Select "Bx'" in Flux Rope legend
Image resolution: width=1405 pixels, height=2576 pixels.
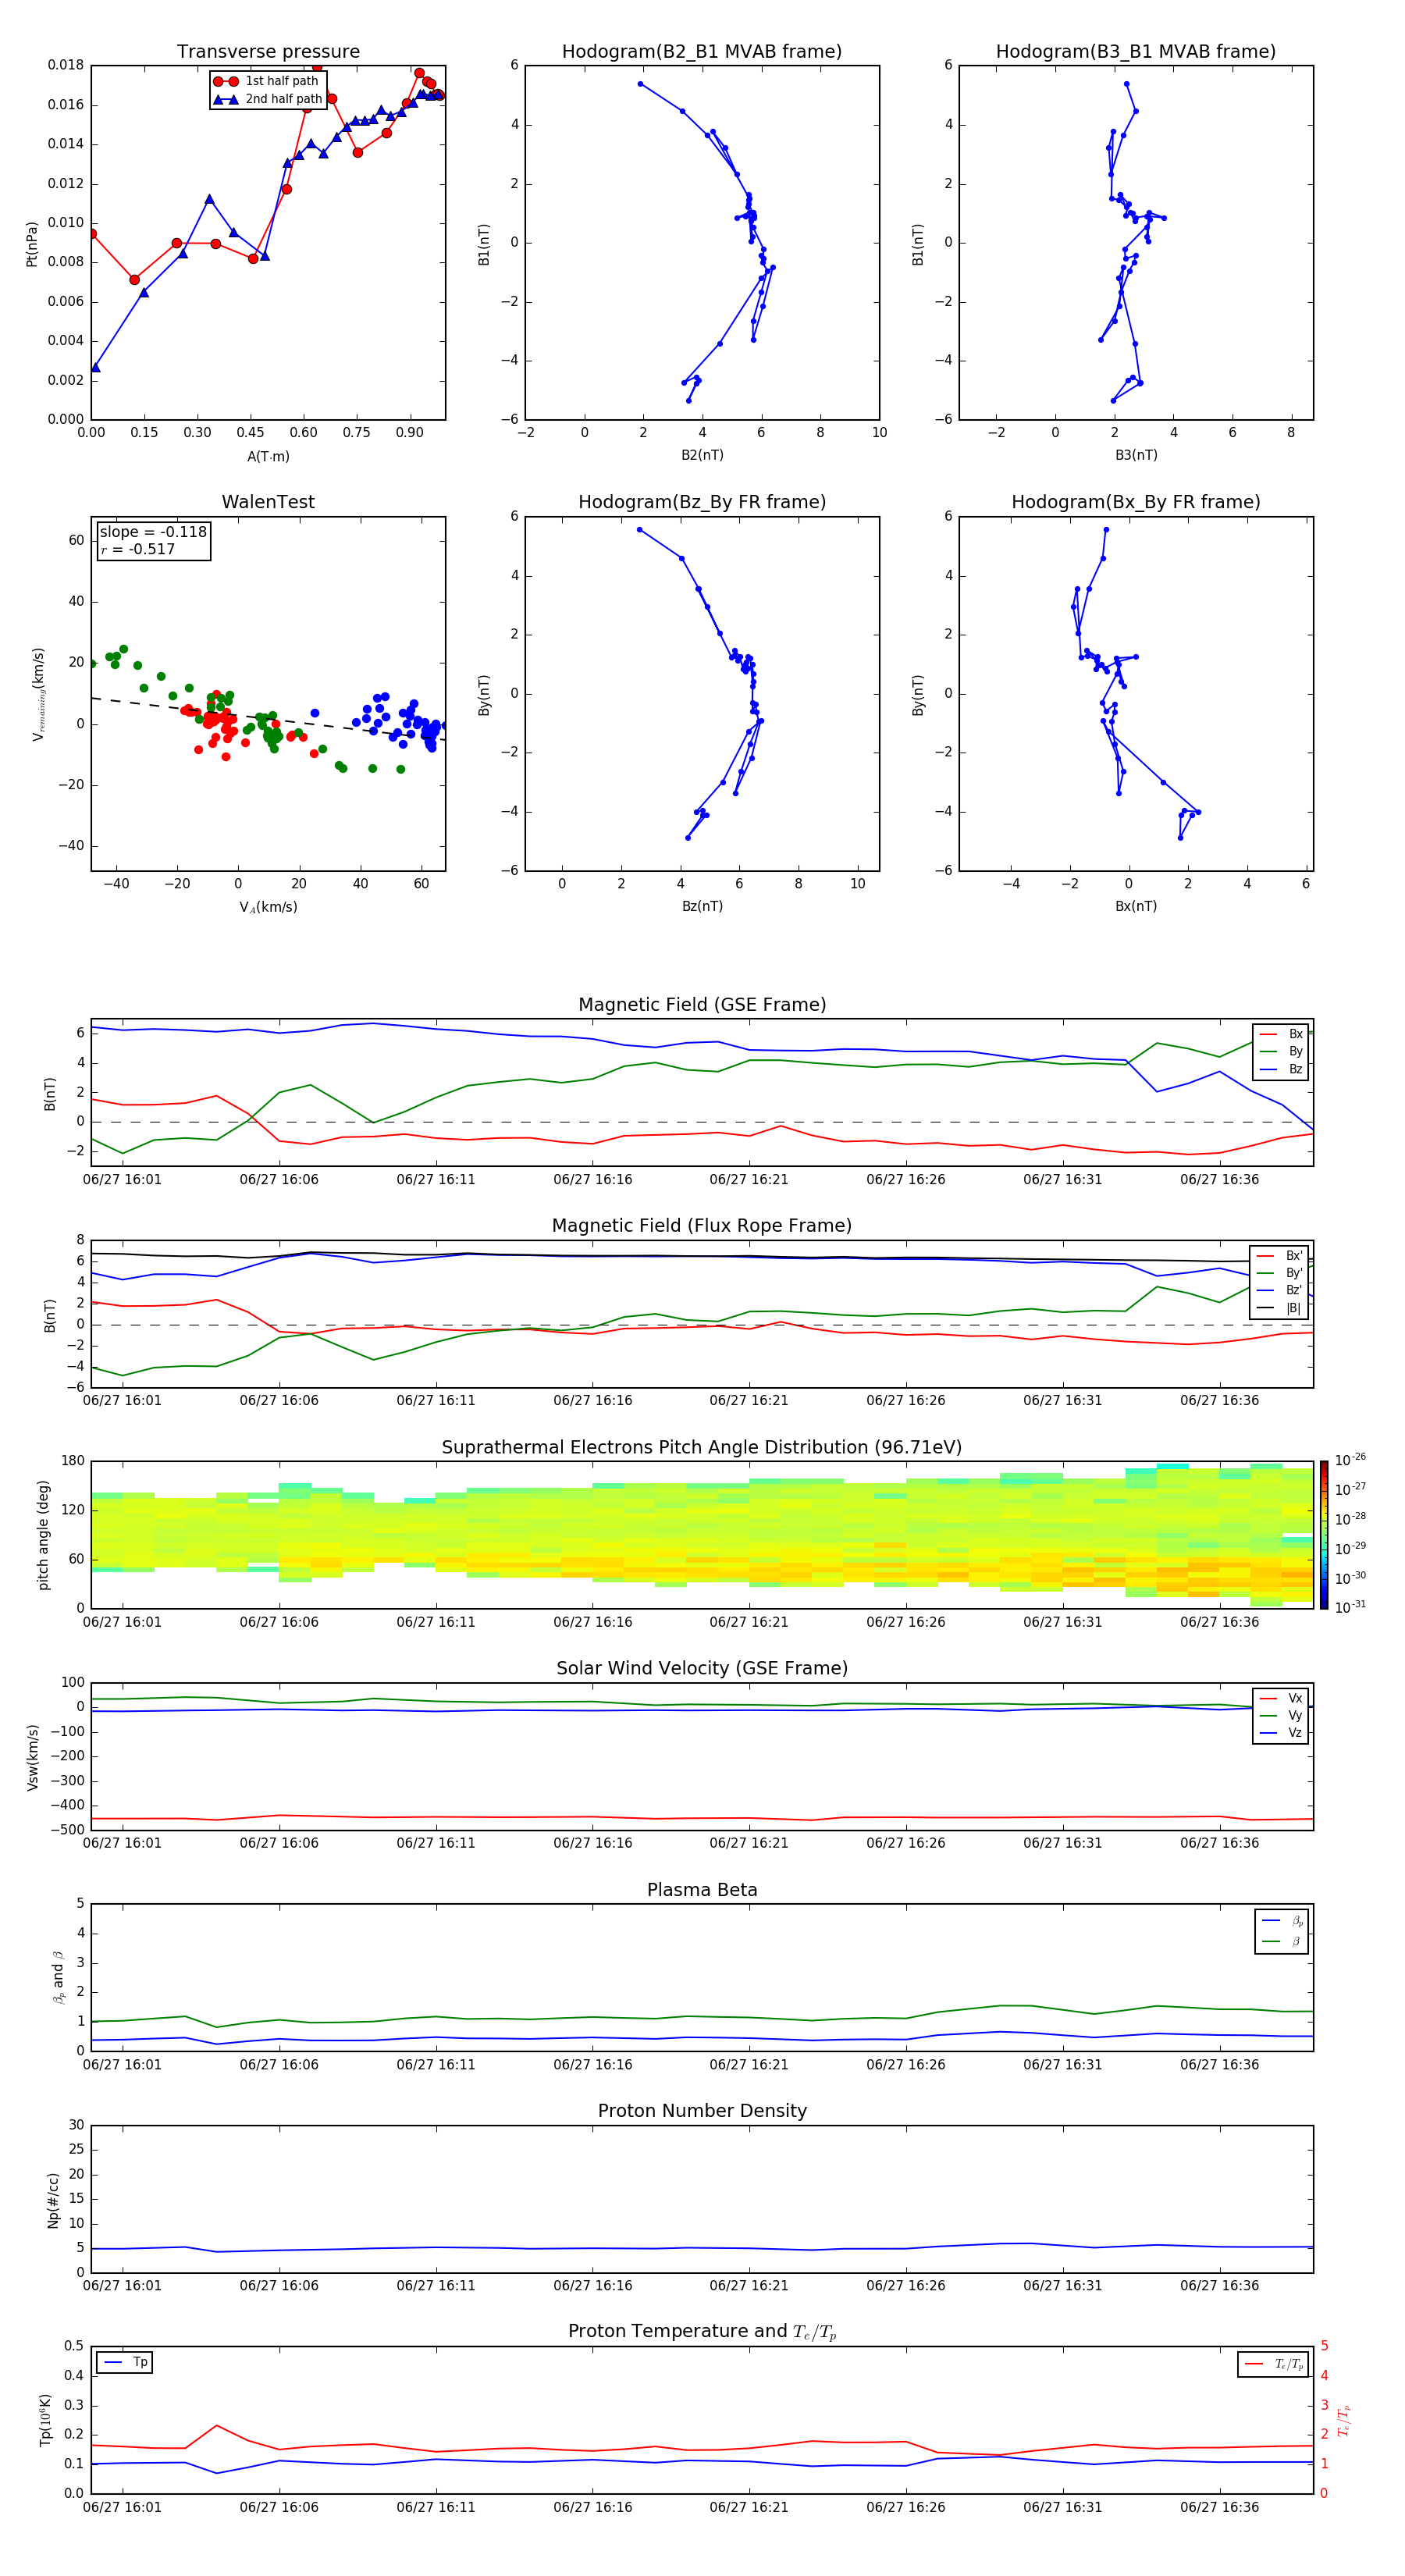pyautogui.click(x=1280, y=1256)
